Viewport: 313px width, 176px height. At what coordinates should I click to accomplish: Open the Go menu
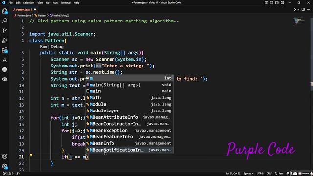pos(48,3)
